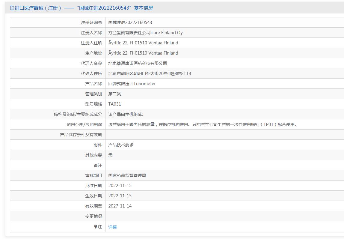Image resolution: width=344 pixels, height=239 pixels.
Task: Click the 型号规格 label
Action: [94, 104]
